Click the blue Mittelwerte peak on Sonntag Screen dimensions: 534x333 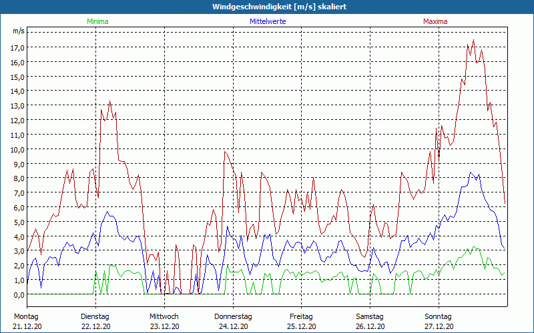[x=471, y=172]
